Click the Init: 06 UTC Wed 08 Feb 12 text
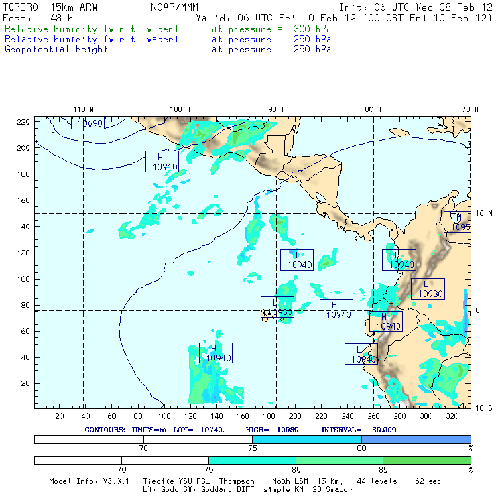This screenshot has height=496, width=496. click(415, 7)
